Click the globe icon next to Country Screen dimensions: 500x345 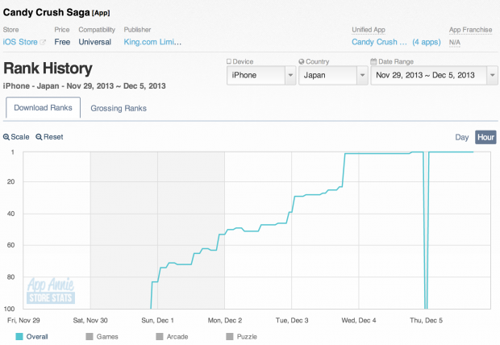click(302, 61)
